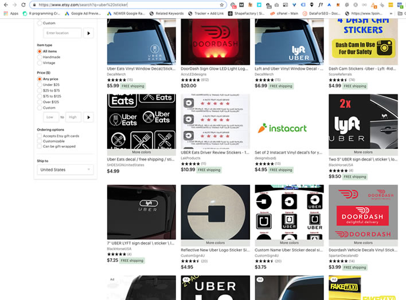Click the 'f?' extension icon in toolbar
Image resolution: width=406 pixels, height=300 pixels.
tap(321, 5)
